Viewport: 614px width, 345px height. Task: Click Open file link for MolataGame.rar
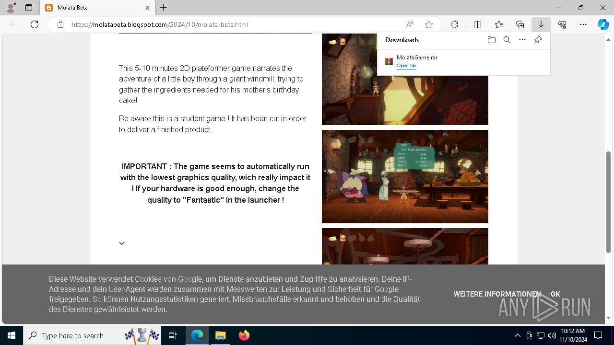coord(406,66)
